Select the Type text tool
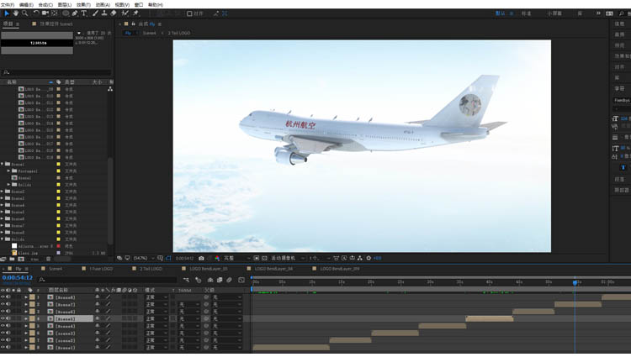The width and height of the screenshot is (631, 357). pyautogui.click(x=84, y=13)
